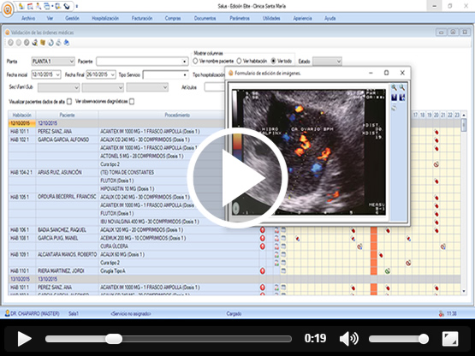Open the Hospitalización menu
This screenshot has width=475, height=356.
tap(105, 18)
